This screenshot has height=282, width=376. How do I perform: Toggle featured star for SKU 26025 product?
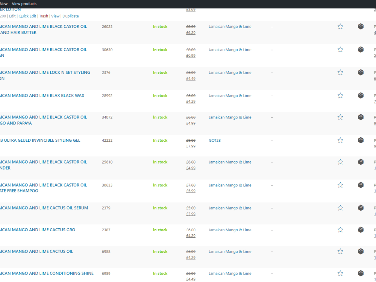click(x=340, y=27)
